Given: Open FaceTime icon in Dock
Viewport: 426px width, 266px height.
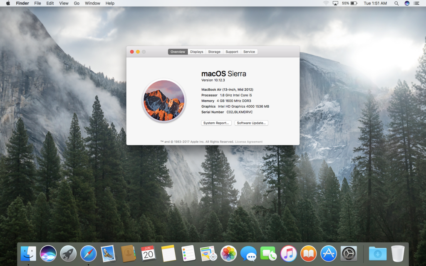Looking at the screenshot, I should [x=268, y=254].
